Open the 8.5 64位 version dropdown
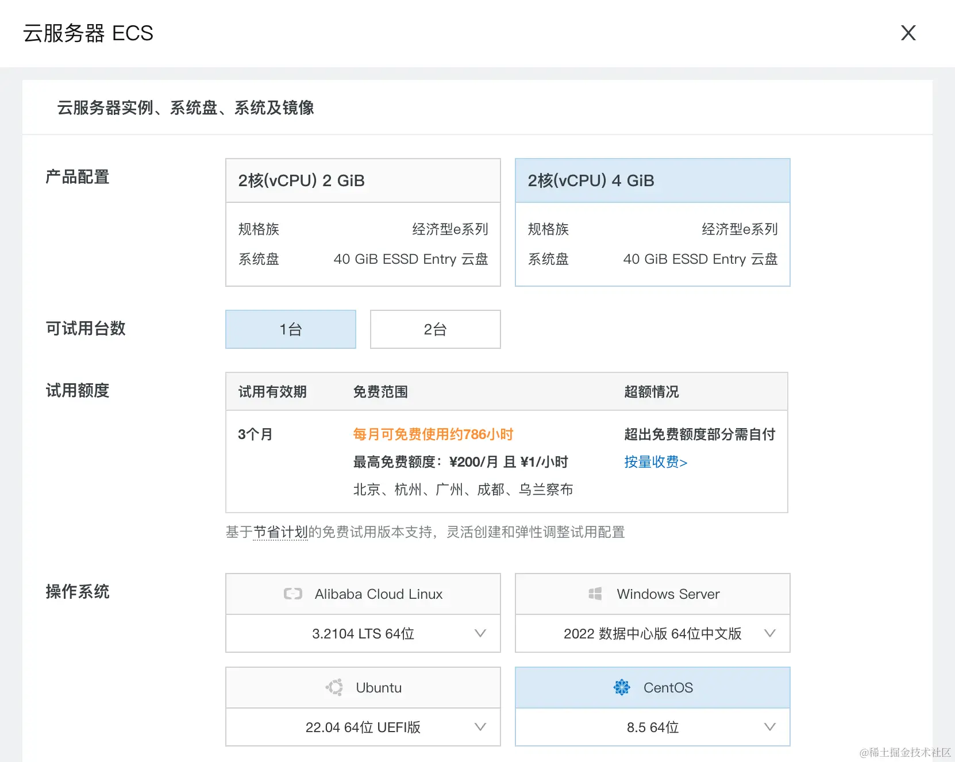 click(653, 727)
